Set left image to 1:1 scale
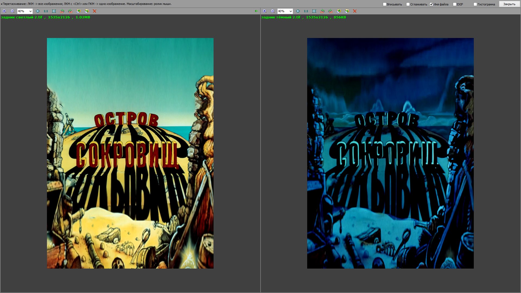 46,11
